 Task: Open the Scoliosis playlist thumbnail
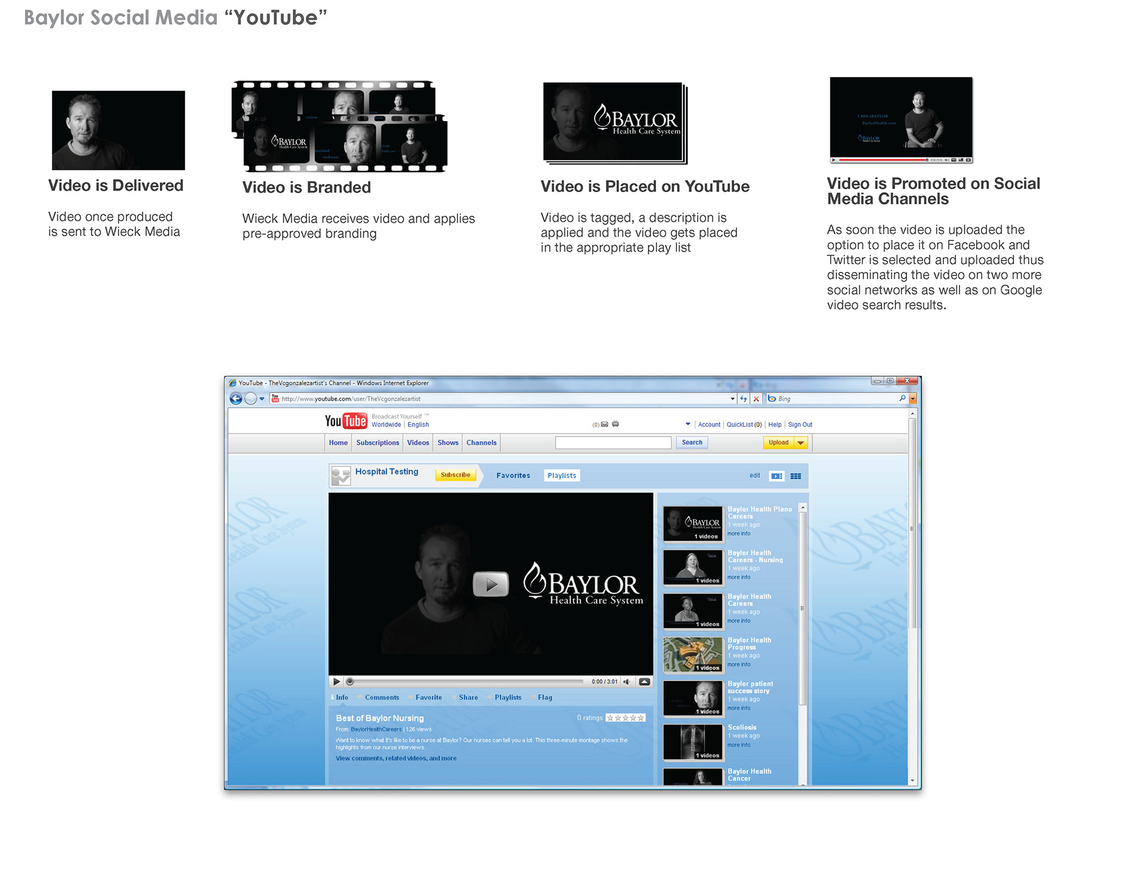693,742
